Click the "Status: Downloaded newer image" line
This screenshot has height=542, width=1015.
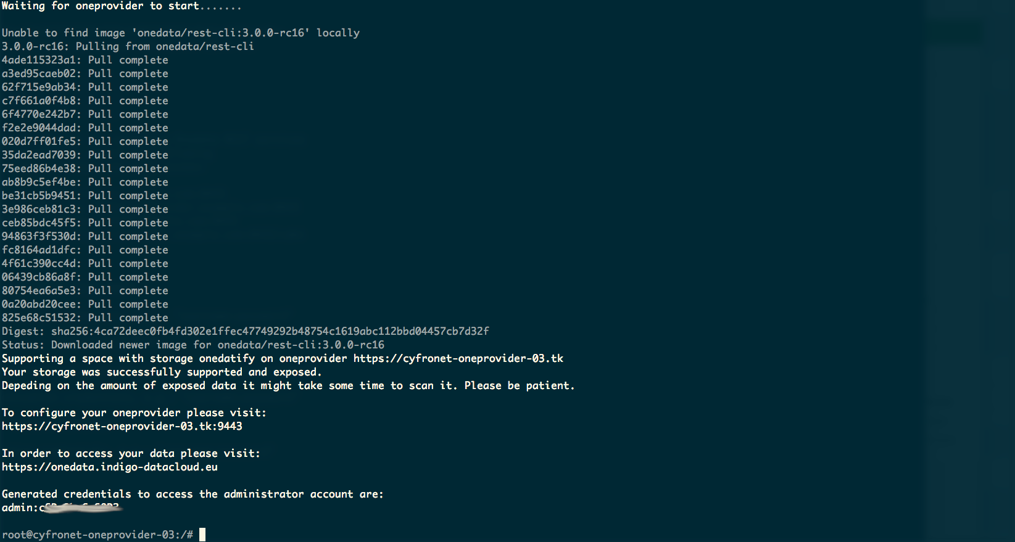pyautogui.click(x=193, y=345)
